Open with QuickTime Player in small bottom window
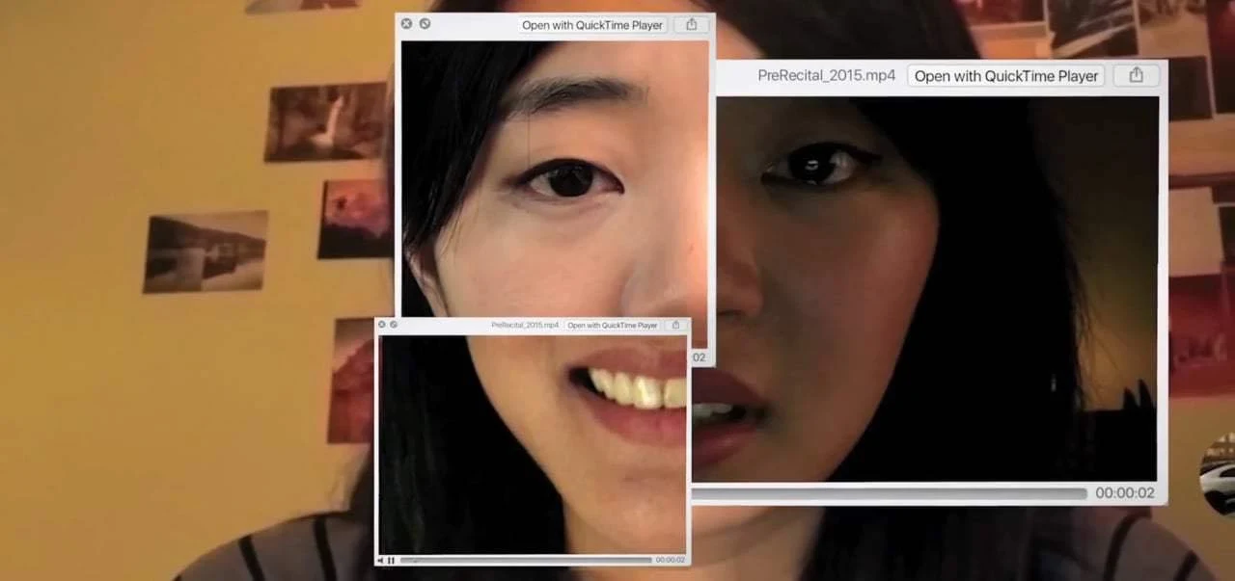Screen dimensions: 1235x581 [613, 326]
